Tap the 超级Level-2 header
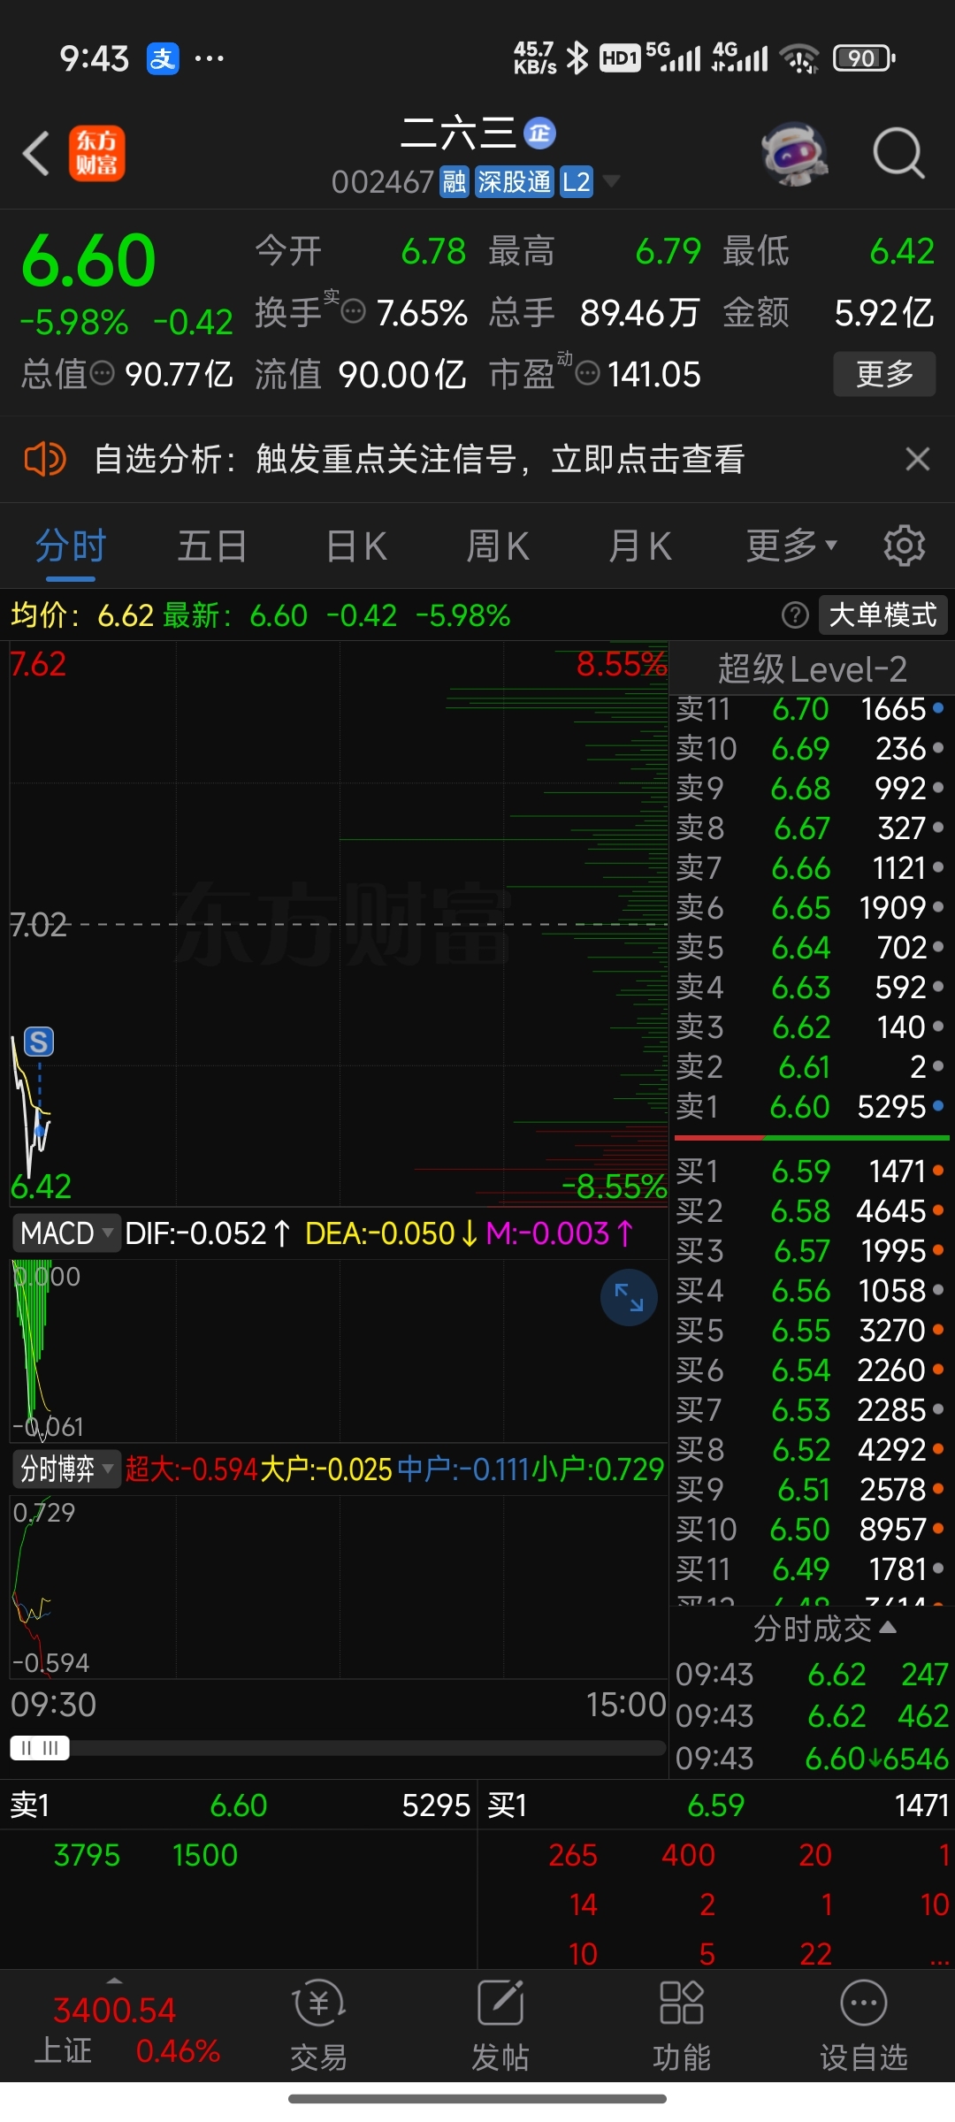The width and height of the screenshot is (955, 2122). pyautogui.click(x=812, y=669)
